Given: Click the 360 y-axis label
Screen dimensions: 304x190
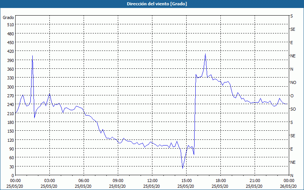Looking at the screenshot, I should point(11,69).
